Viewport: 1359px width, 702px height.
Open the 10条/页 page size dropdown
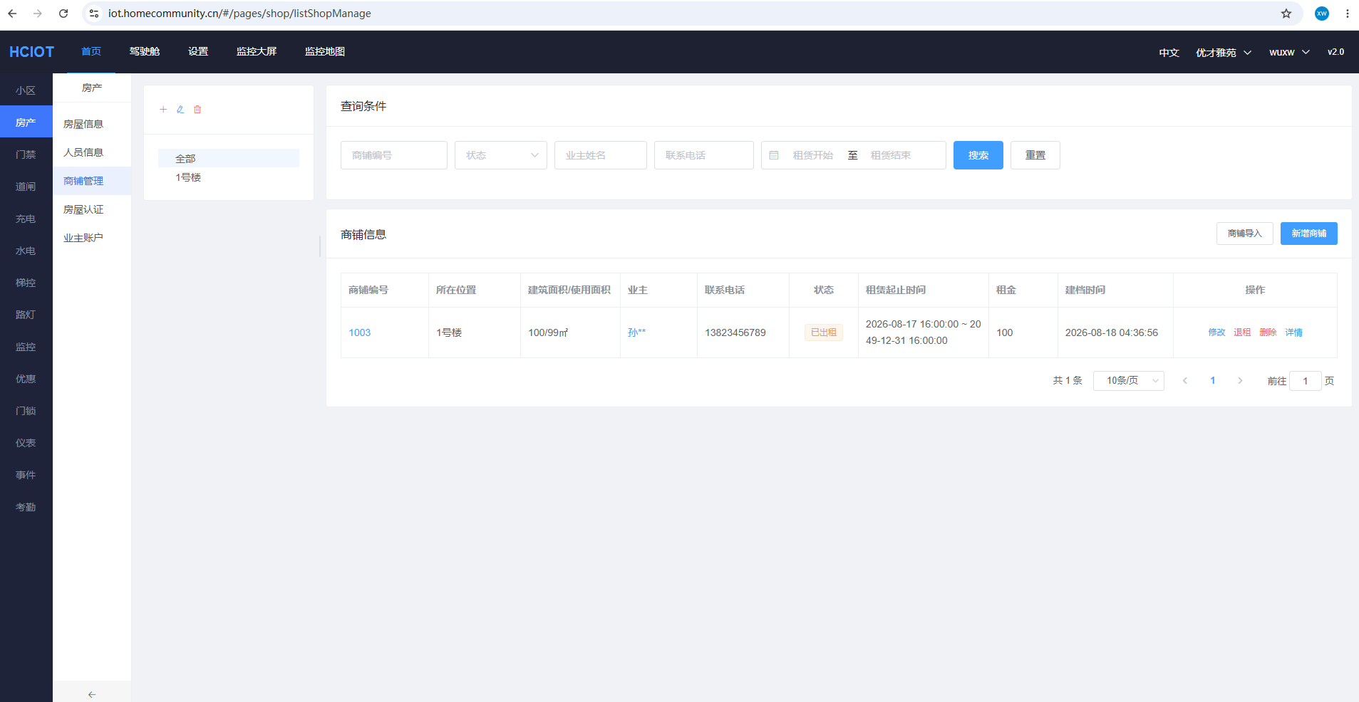(x=1129, y=381)
